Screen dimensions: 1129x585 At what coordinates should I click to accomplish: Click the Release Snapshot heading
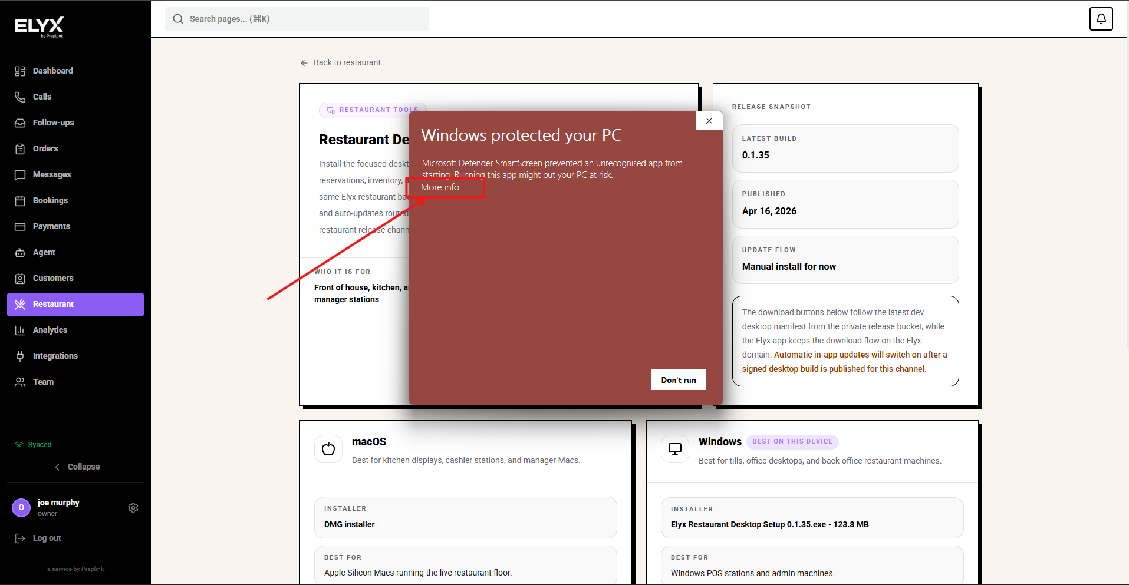pyautogui.click(x=771, y=107)
